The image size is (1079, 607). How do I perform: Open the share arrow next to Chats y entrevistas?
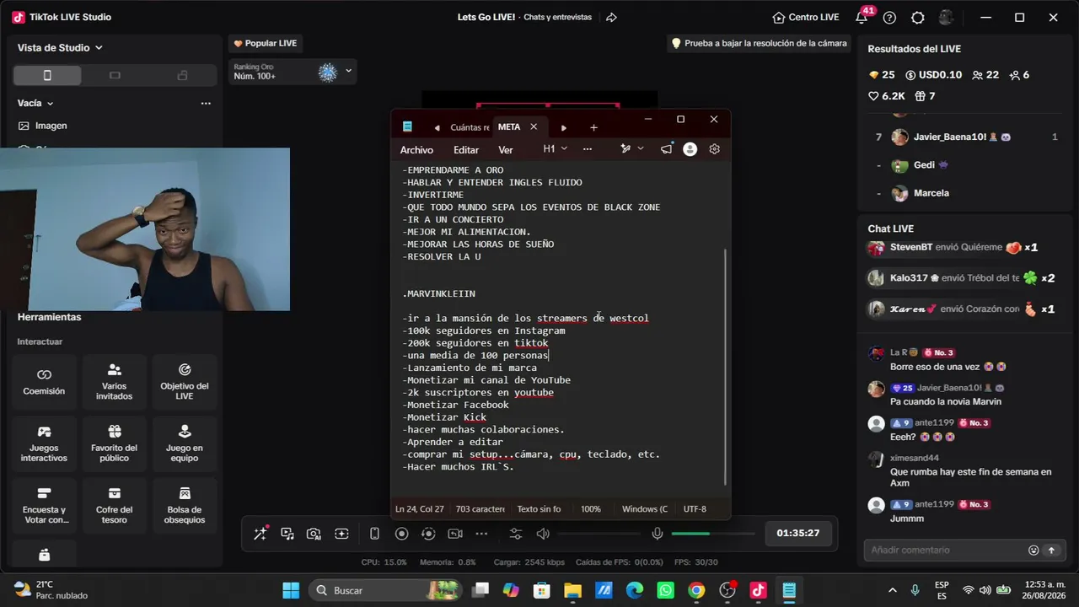612,17
